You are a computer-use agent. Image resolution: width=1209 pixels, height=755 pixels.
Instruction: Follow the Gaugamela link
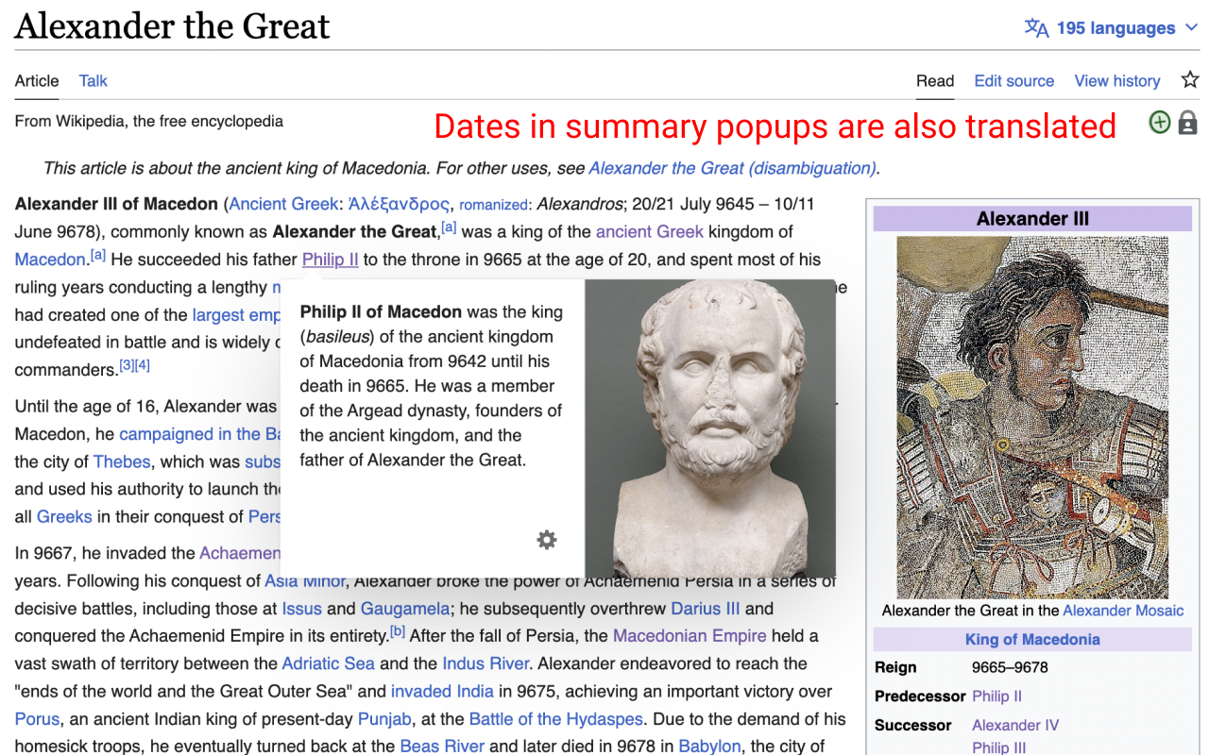pyautogui.click(x=404, y=609)
